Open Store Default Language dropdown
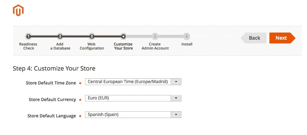 pos(133,115)
